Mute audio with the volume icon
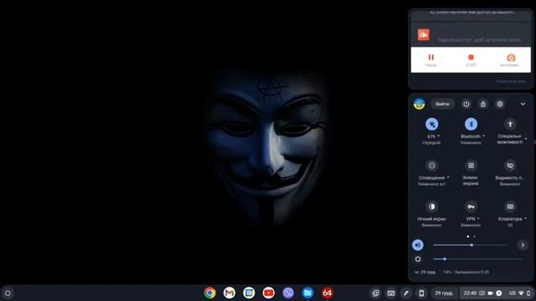This screenshot has height=301, width=536. point(418,245)
